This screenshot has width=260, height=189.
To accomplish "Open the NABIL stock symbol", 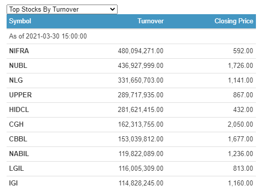I will (19, 154).
